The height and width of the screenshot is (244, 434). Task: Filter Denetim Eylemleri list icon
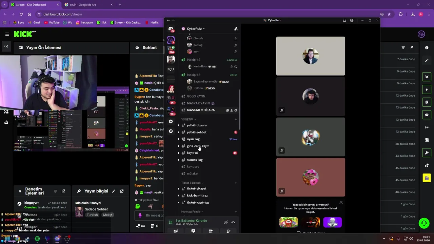(55, 191)
